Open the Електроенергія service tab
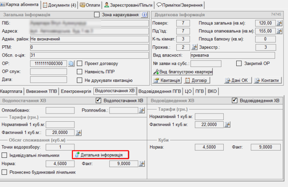 point(76,91)
